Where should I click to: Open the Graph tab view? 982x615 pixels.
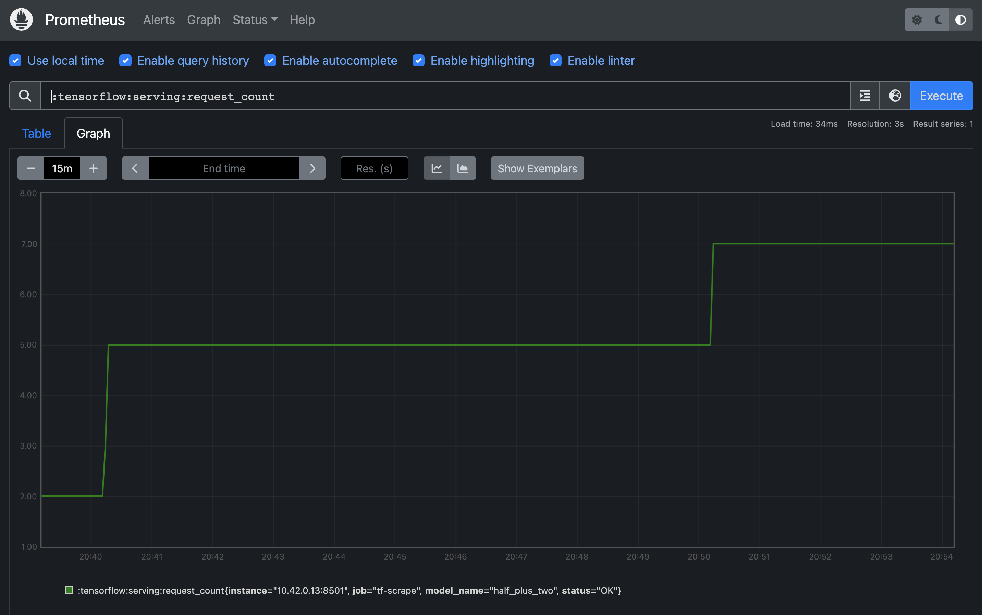click(x=94, y=133)
